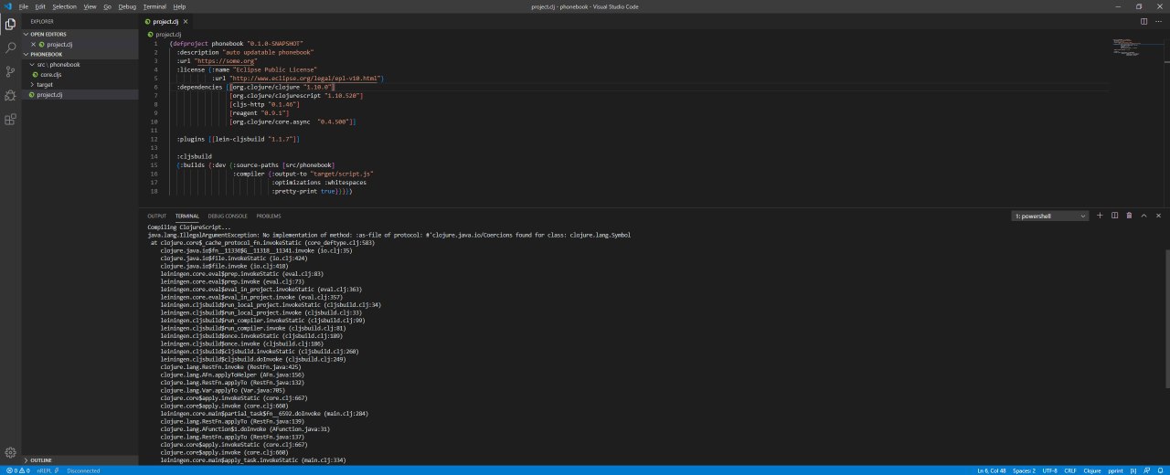
Task: Select the Terminal panel tab
Action: click(187, 216)
